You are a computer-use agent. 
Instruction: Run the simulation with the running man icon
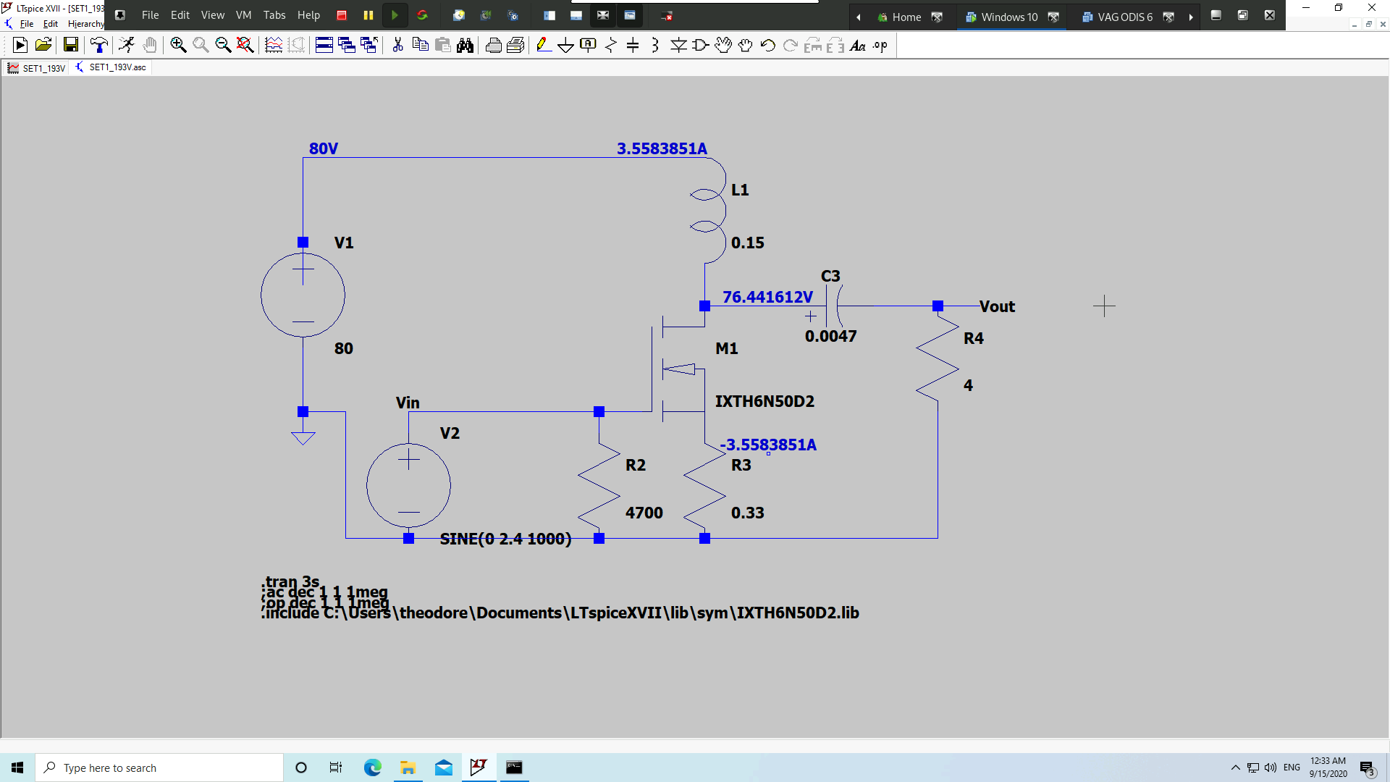127,46
